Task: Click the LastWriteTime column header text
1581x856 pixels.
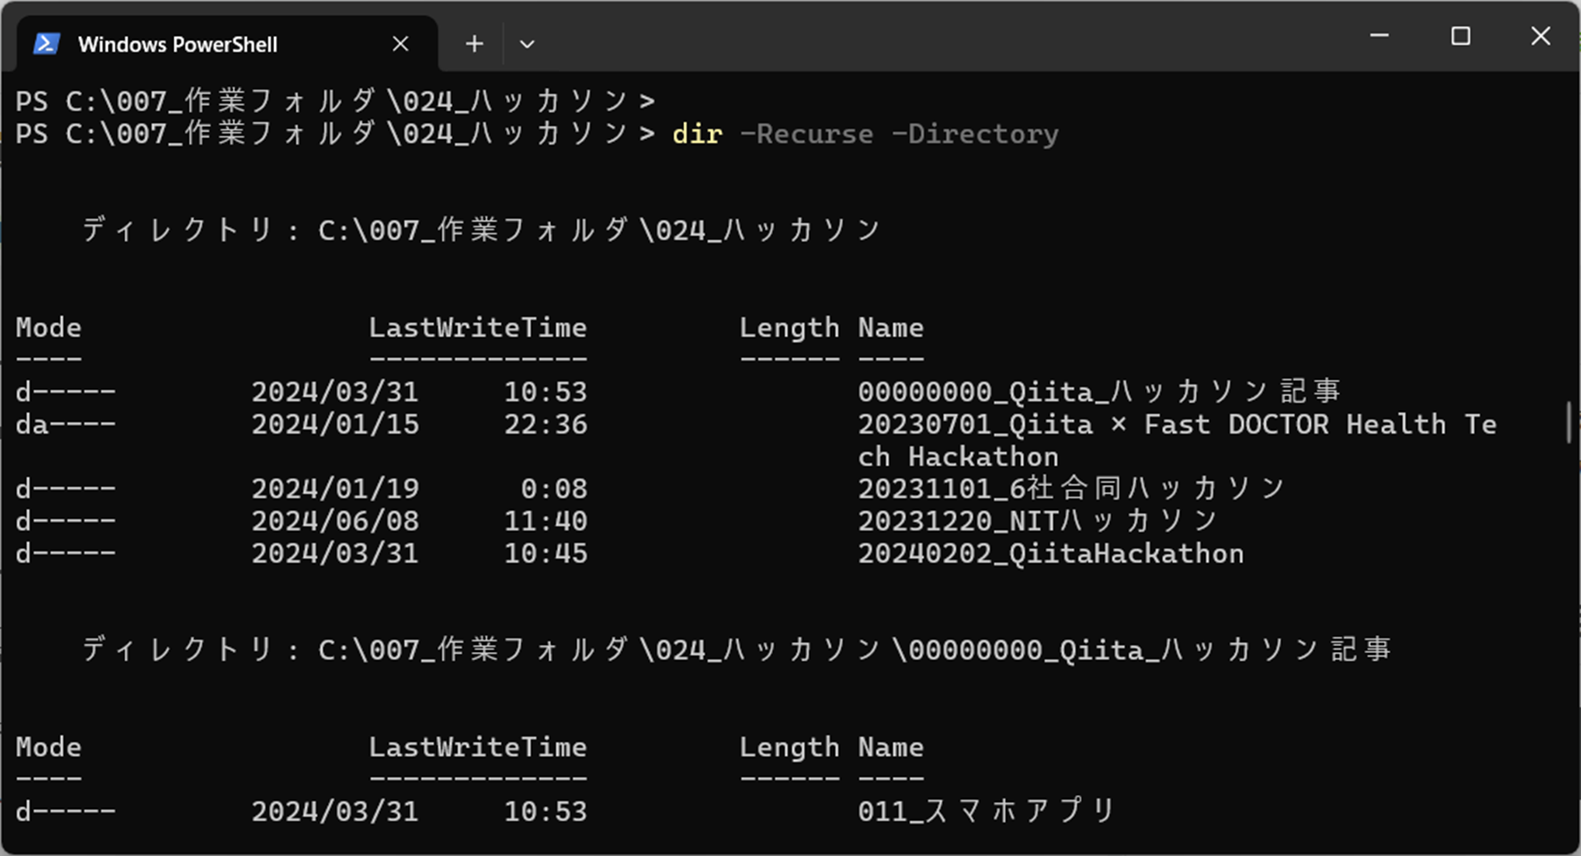Action: click(479, 328)
